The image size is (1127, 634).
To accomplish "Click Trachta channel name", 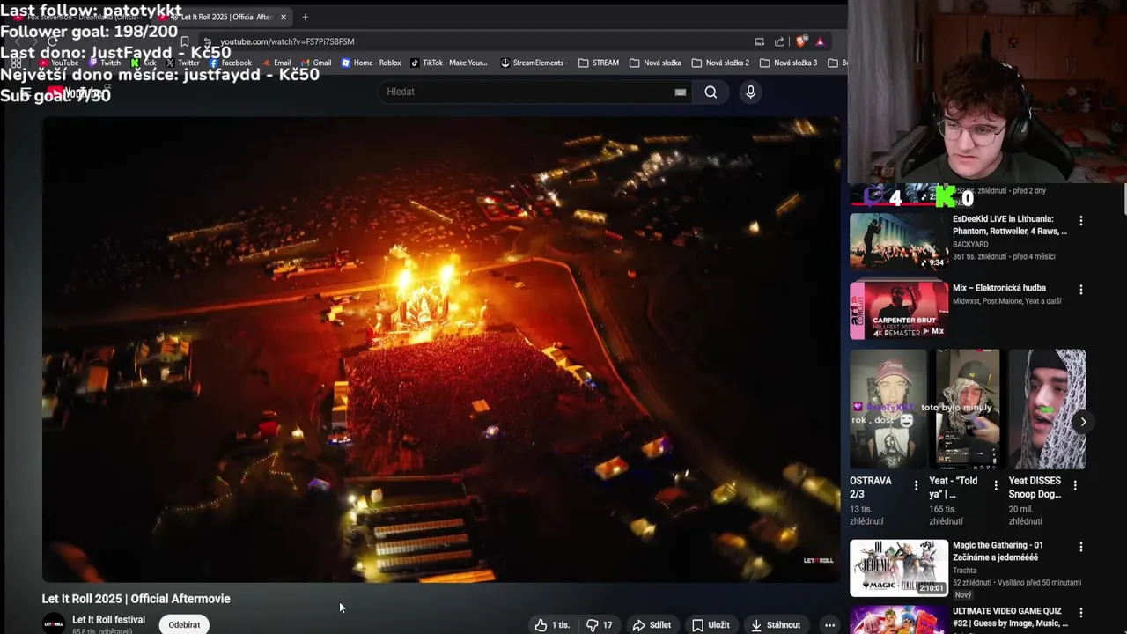I will click(964, 571).
